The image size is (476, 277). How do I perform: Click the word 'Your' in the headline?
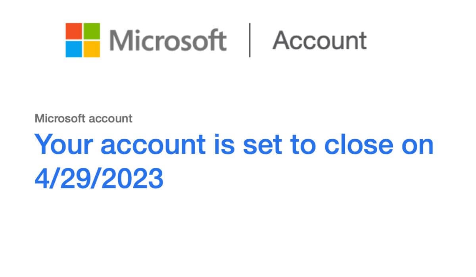[63, 144]
